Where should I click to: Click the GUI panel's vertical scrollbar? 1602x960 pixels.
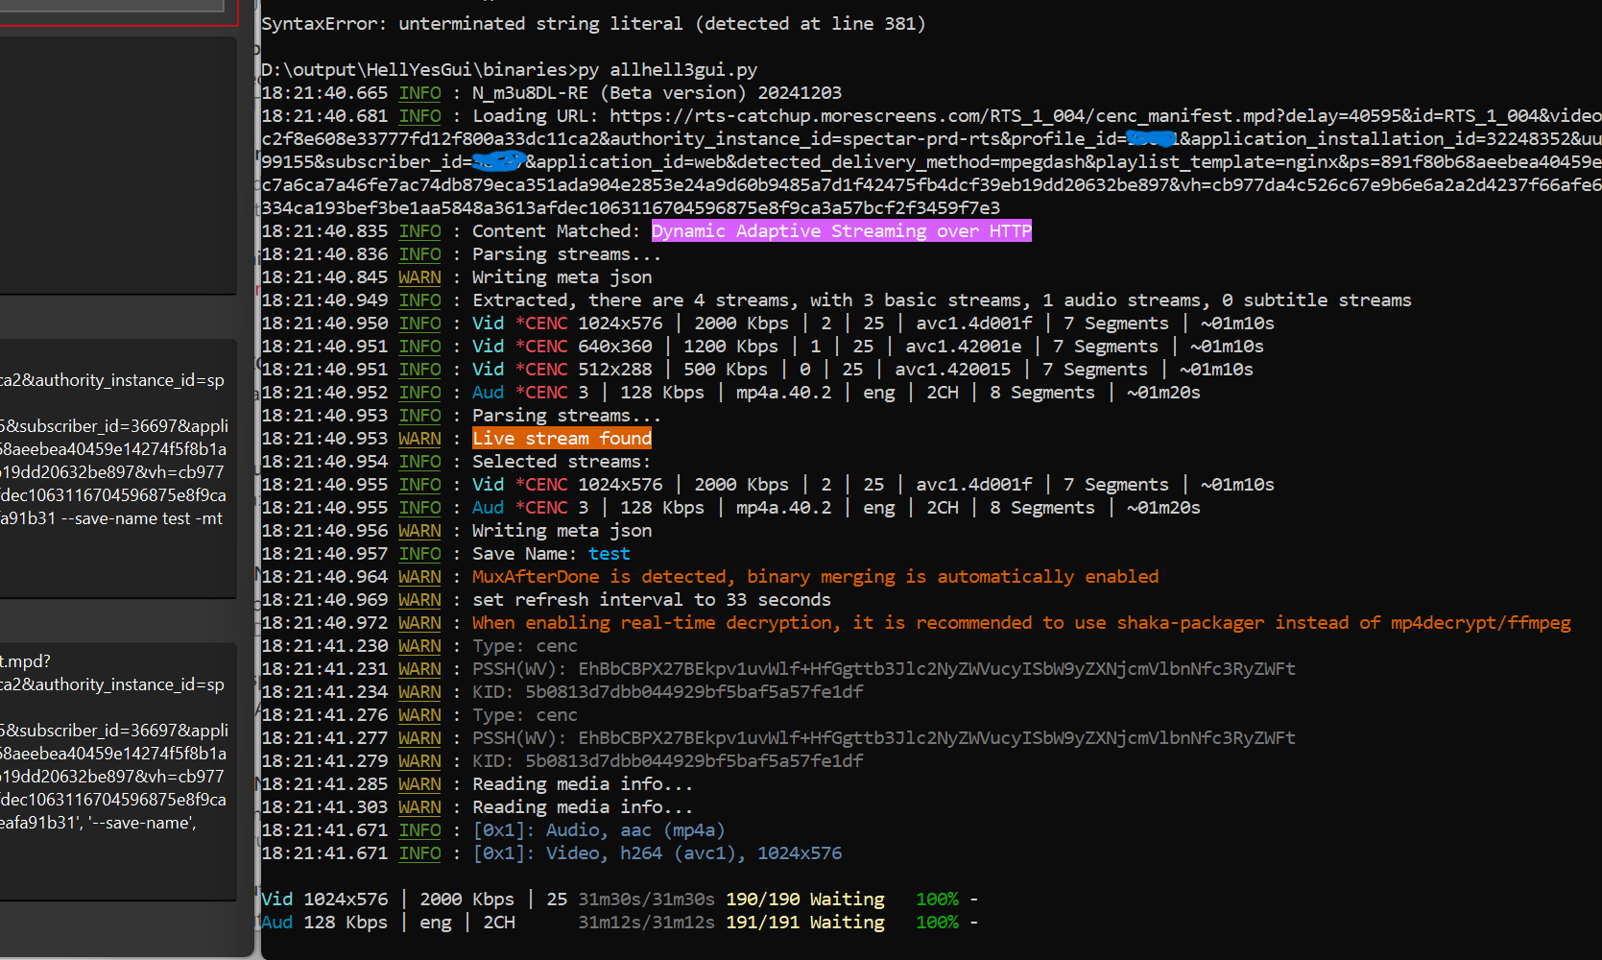pos(256,480)
